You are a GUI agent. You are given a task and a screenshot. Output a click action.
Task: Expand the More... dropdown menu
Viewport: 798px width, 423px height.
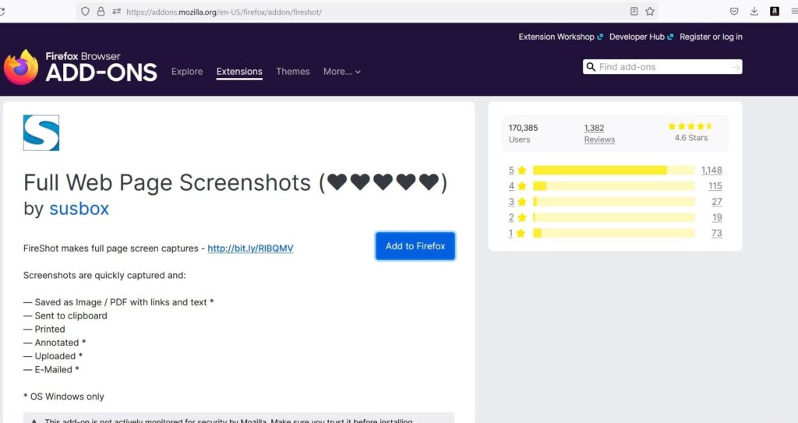342,72
